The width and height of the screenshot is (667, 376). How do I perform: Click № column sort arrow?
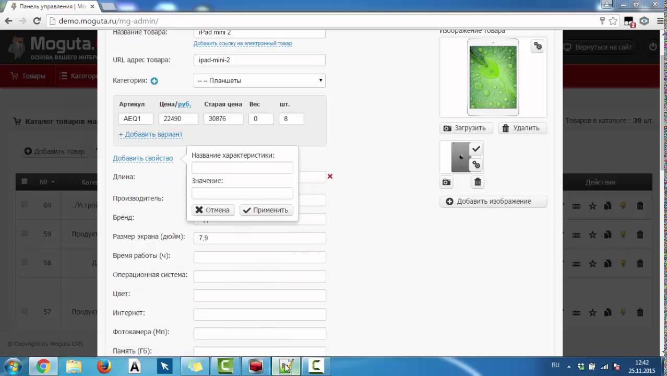pos(53,182)
